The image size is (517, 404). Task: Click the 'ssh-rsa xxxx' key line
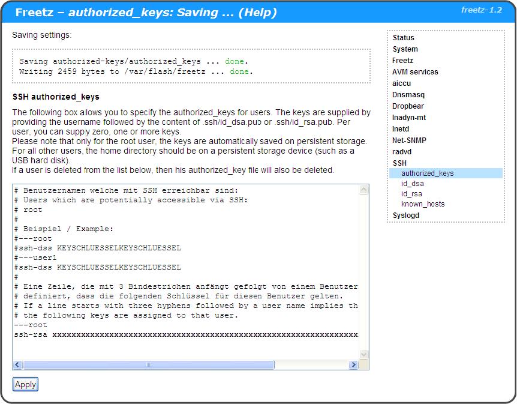pyautogui.click(x=186, y=335)
